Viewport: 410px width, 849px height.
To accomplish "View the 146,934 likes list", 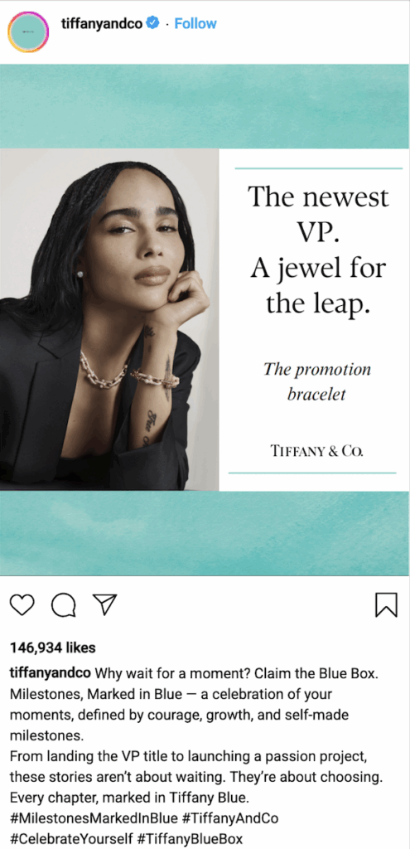I will click(x=52, y=647).
